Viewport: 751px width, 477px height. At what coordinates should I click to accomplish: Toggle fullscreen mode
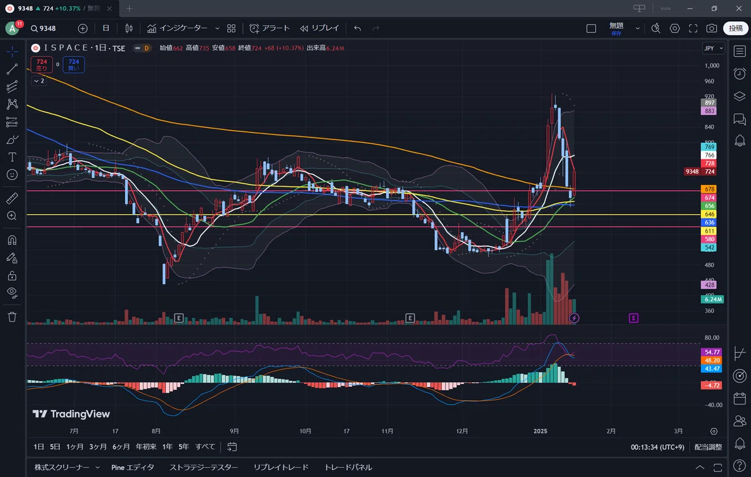coord(693,28)
